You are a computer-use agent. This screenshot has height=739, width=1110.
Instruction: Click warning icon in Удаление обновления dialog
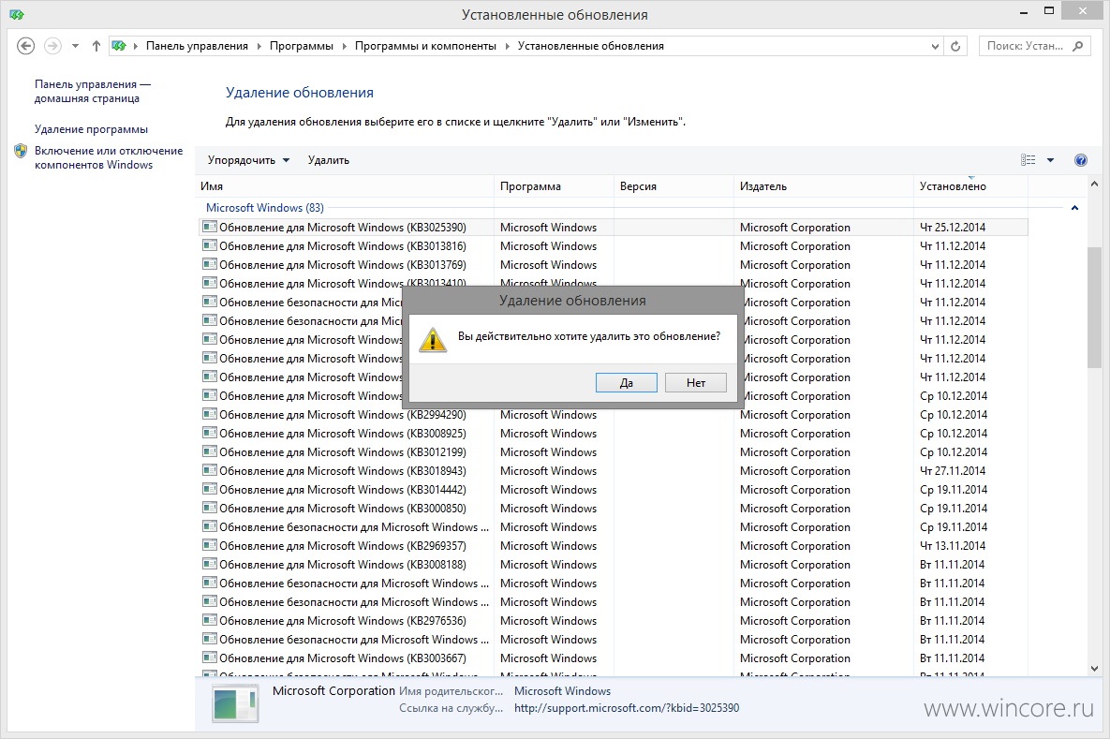click(x=433, y=339)
